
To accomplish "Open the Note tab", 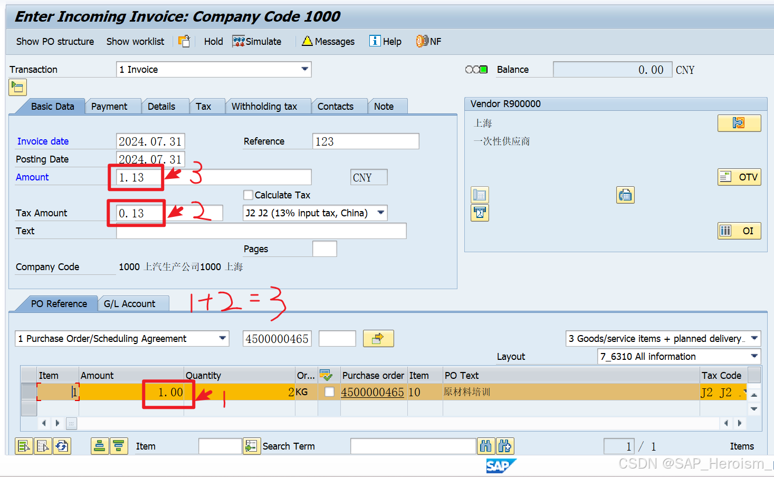I will click(x=384, y=106).
